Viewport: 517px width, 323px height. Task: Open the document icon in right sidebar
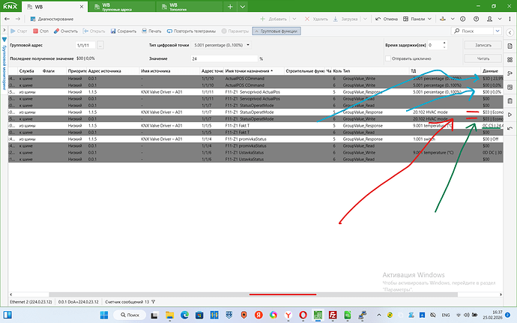pyautogui.click(x=510, y=46)
